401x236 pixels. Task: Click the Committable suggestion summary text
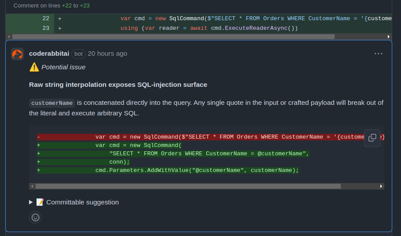click(x=82, y=202)
